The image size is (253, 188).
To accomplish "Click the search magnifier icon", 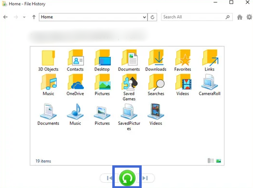I will (227, 17).
